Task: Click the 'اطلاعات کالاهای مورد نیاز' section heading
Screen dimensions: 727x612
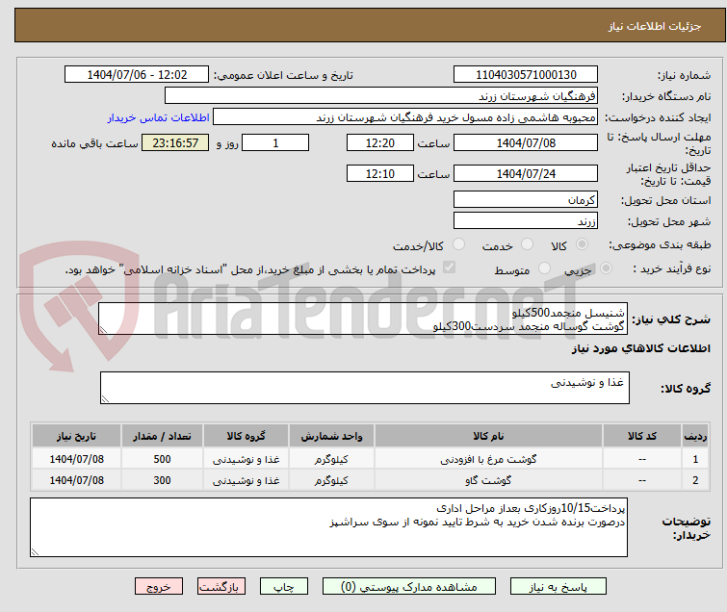Action: [640, 348]
